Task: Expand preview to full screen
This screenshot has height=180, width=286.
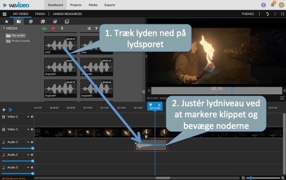Action: click(282, 98)
